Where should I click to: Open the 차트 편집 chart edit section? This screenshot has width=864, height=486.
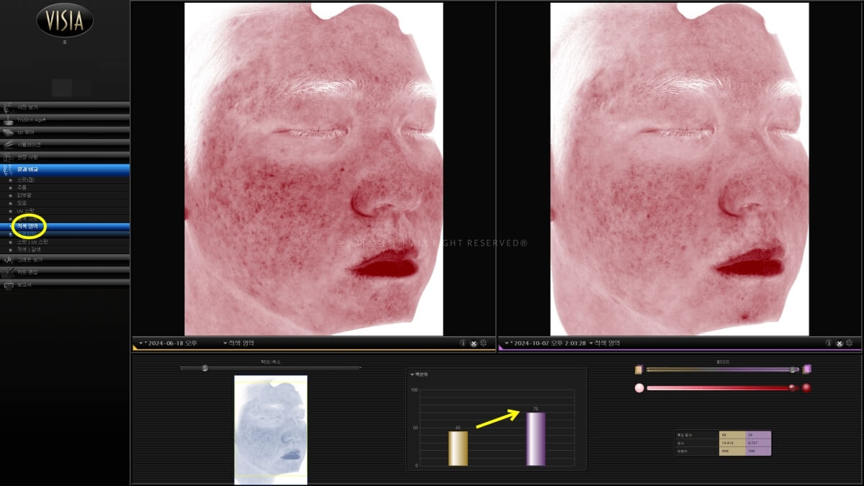65,272
